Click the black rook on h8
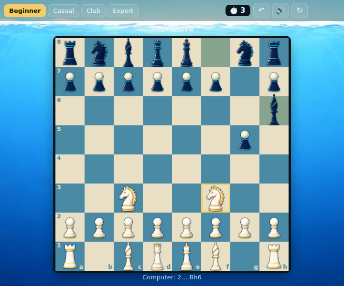344x286 pixels. click(274, 52)
